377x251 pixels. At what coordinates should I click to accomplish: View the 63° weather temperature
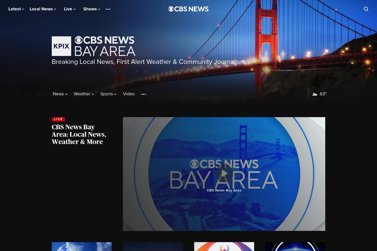323,94
